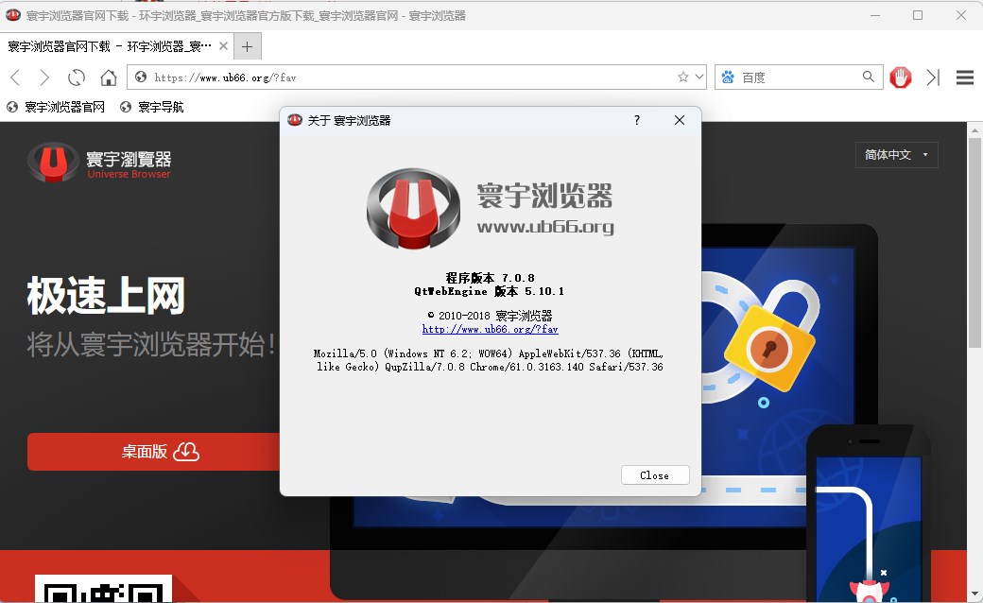The width and height of the screenshot is (983, 603).
Task: Click the 程序版本 7.0.8 text
Action: tap(491, 278)
